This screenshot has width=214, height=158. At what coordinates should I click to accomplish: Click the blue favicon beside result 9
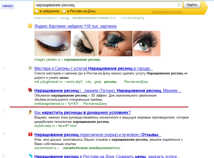coord(30,156)
